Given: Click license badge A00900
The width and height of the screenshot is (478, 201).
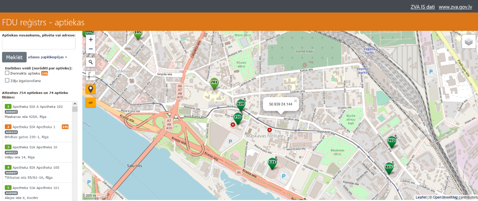Looking at the screenshot, I should tap(11, 193).
